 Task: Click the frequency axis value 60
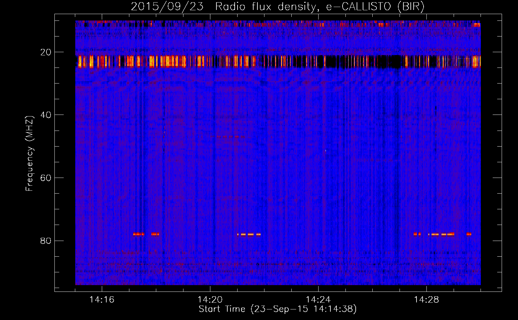pyautogui.click(x=46, y=178)
